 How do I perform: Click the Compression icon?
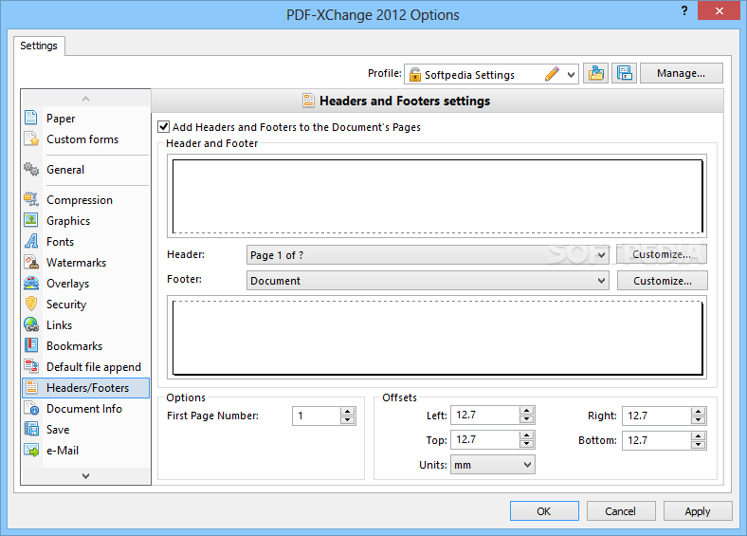pyautogui.click(x=31, y=199)
